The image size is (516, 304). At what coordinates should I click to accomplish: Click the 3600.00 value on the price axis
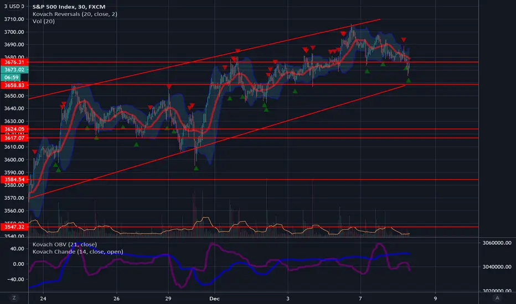pos(14,159)
